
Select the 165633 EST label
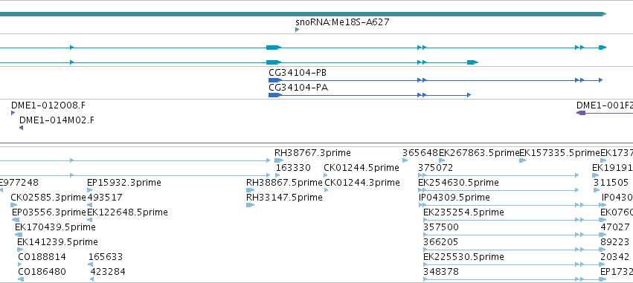click(x=106, y=257)
